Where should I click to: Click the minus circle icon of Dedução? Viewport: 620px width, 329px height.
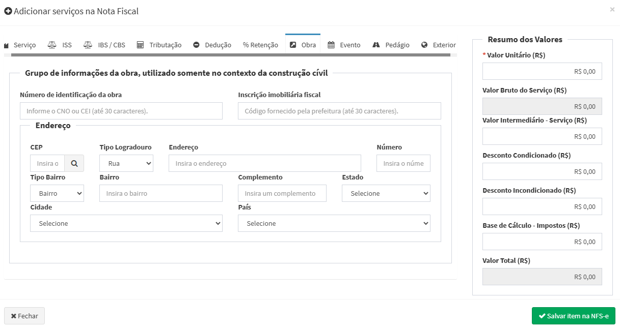[x=196, y=45]
